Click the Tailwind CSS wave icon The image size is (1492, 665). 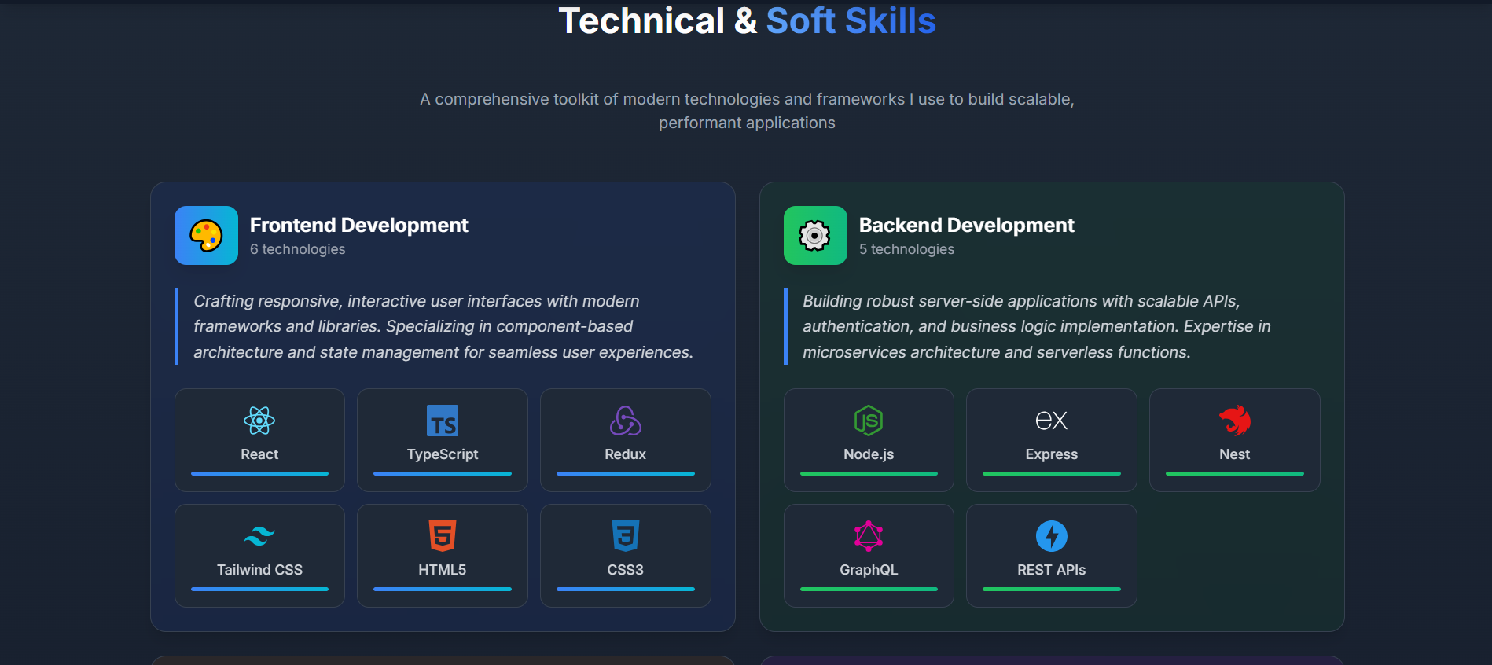pos(259,536)
